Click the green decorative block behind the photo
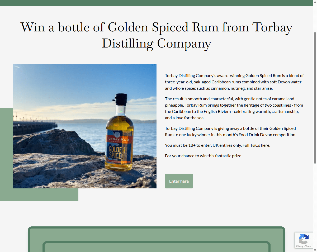This screenshot has height=252, width=317. [x=40, y=195]
